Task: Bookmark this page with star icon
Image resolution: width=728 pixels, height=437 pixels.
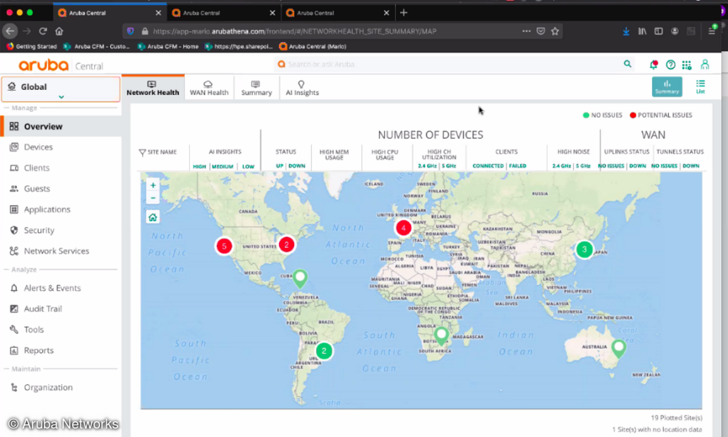Action: pyautogui.click(x=555, y=31)
